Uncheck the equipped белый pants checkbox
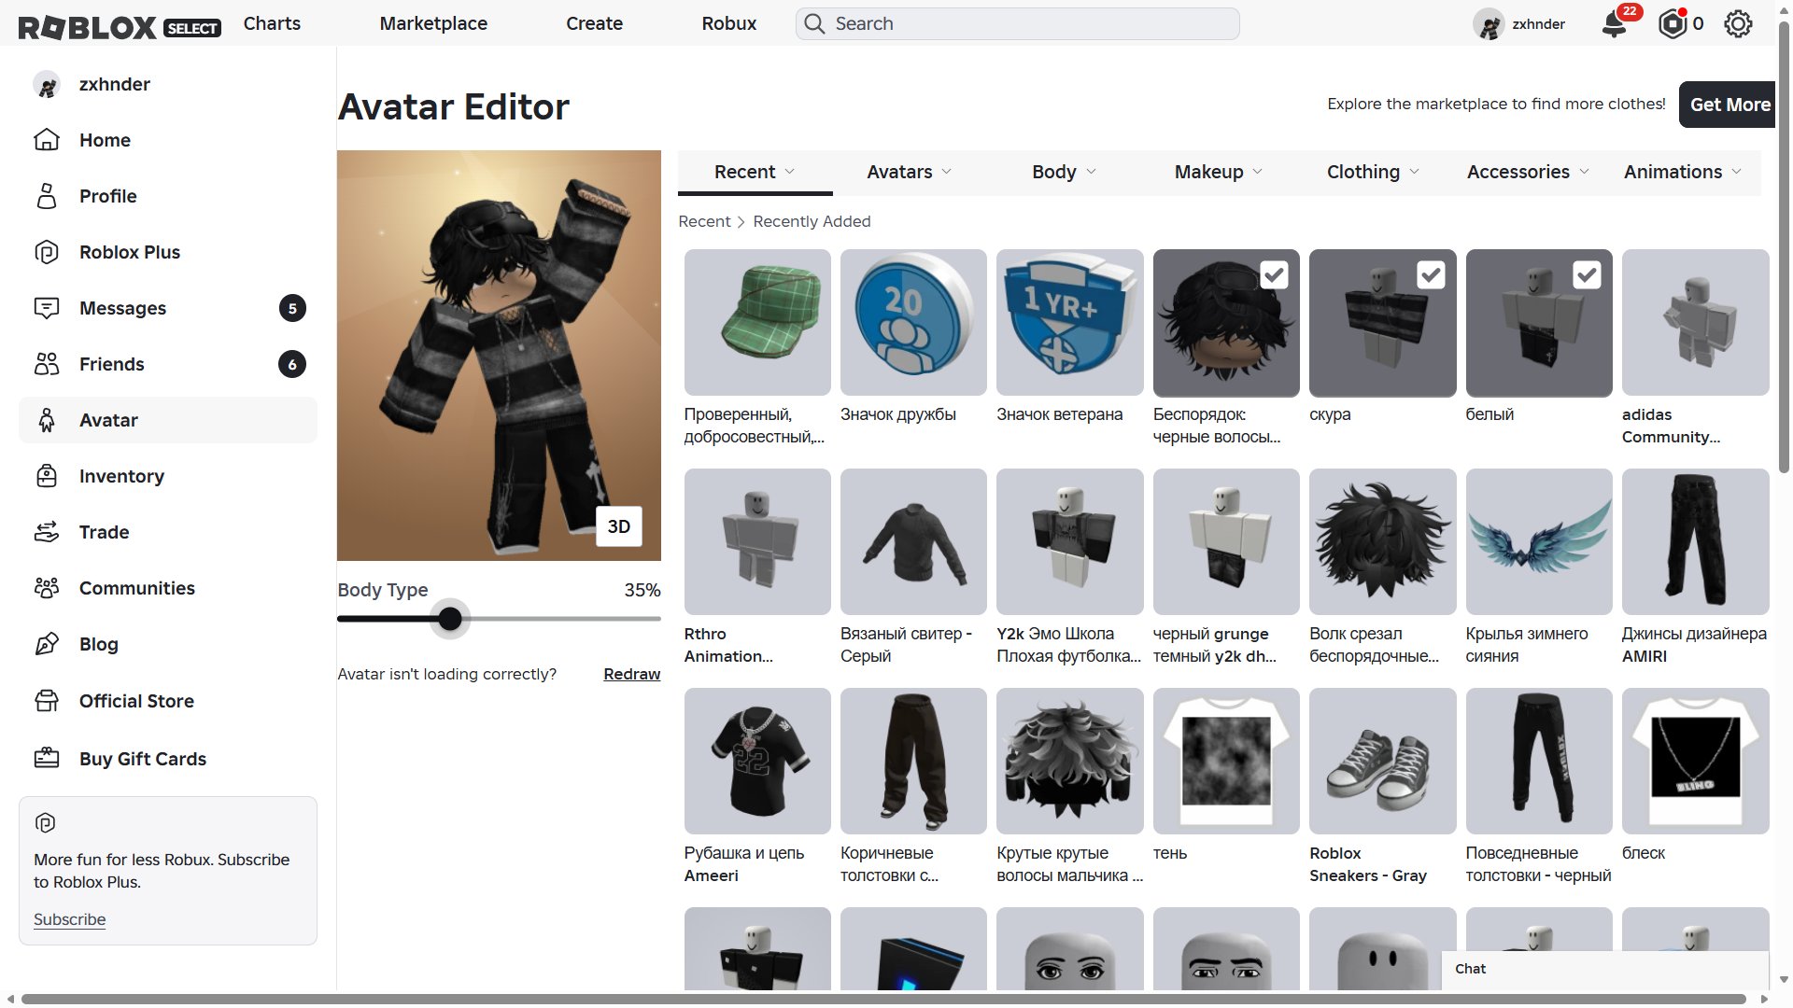The height and width of the screenshot is (1008, 1793). pos(1587,274)
